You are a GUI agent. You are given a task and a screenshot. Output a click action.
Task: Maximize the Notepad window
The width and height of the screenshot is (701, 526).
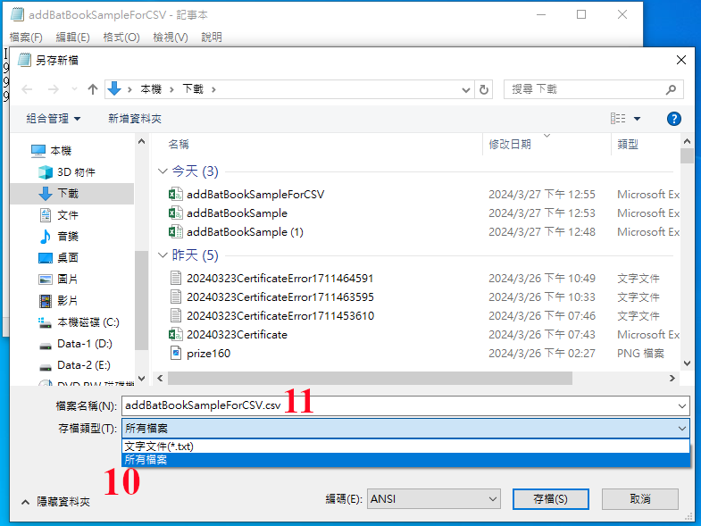point(581,15)
